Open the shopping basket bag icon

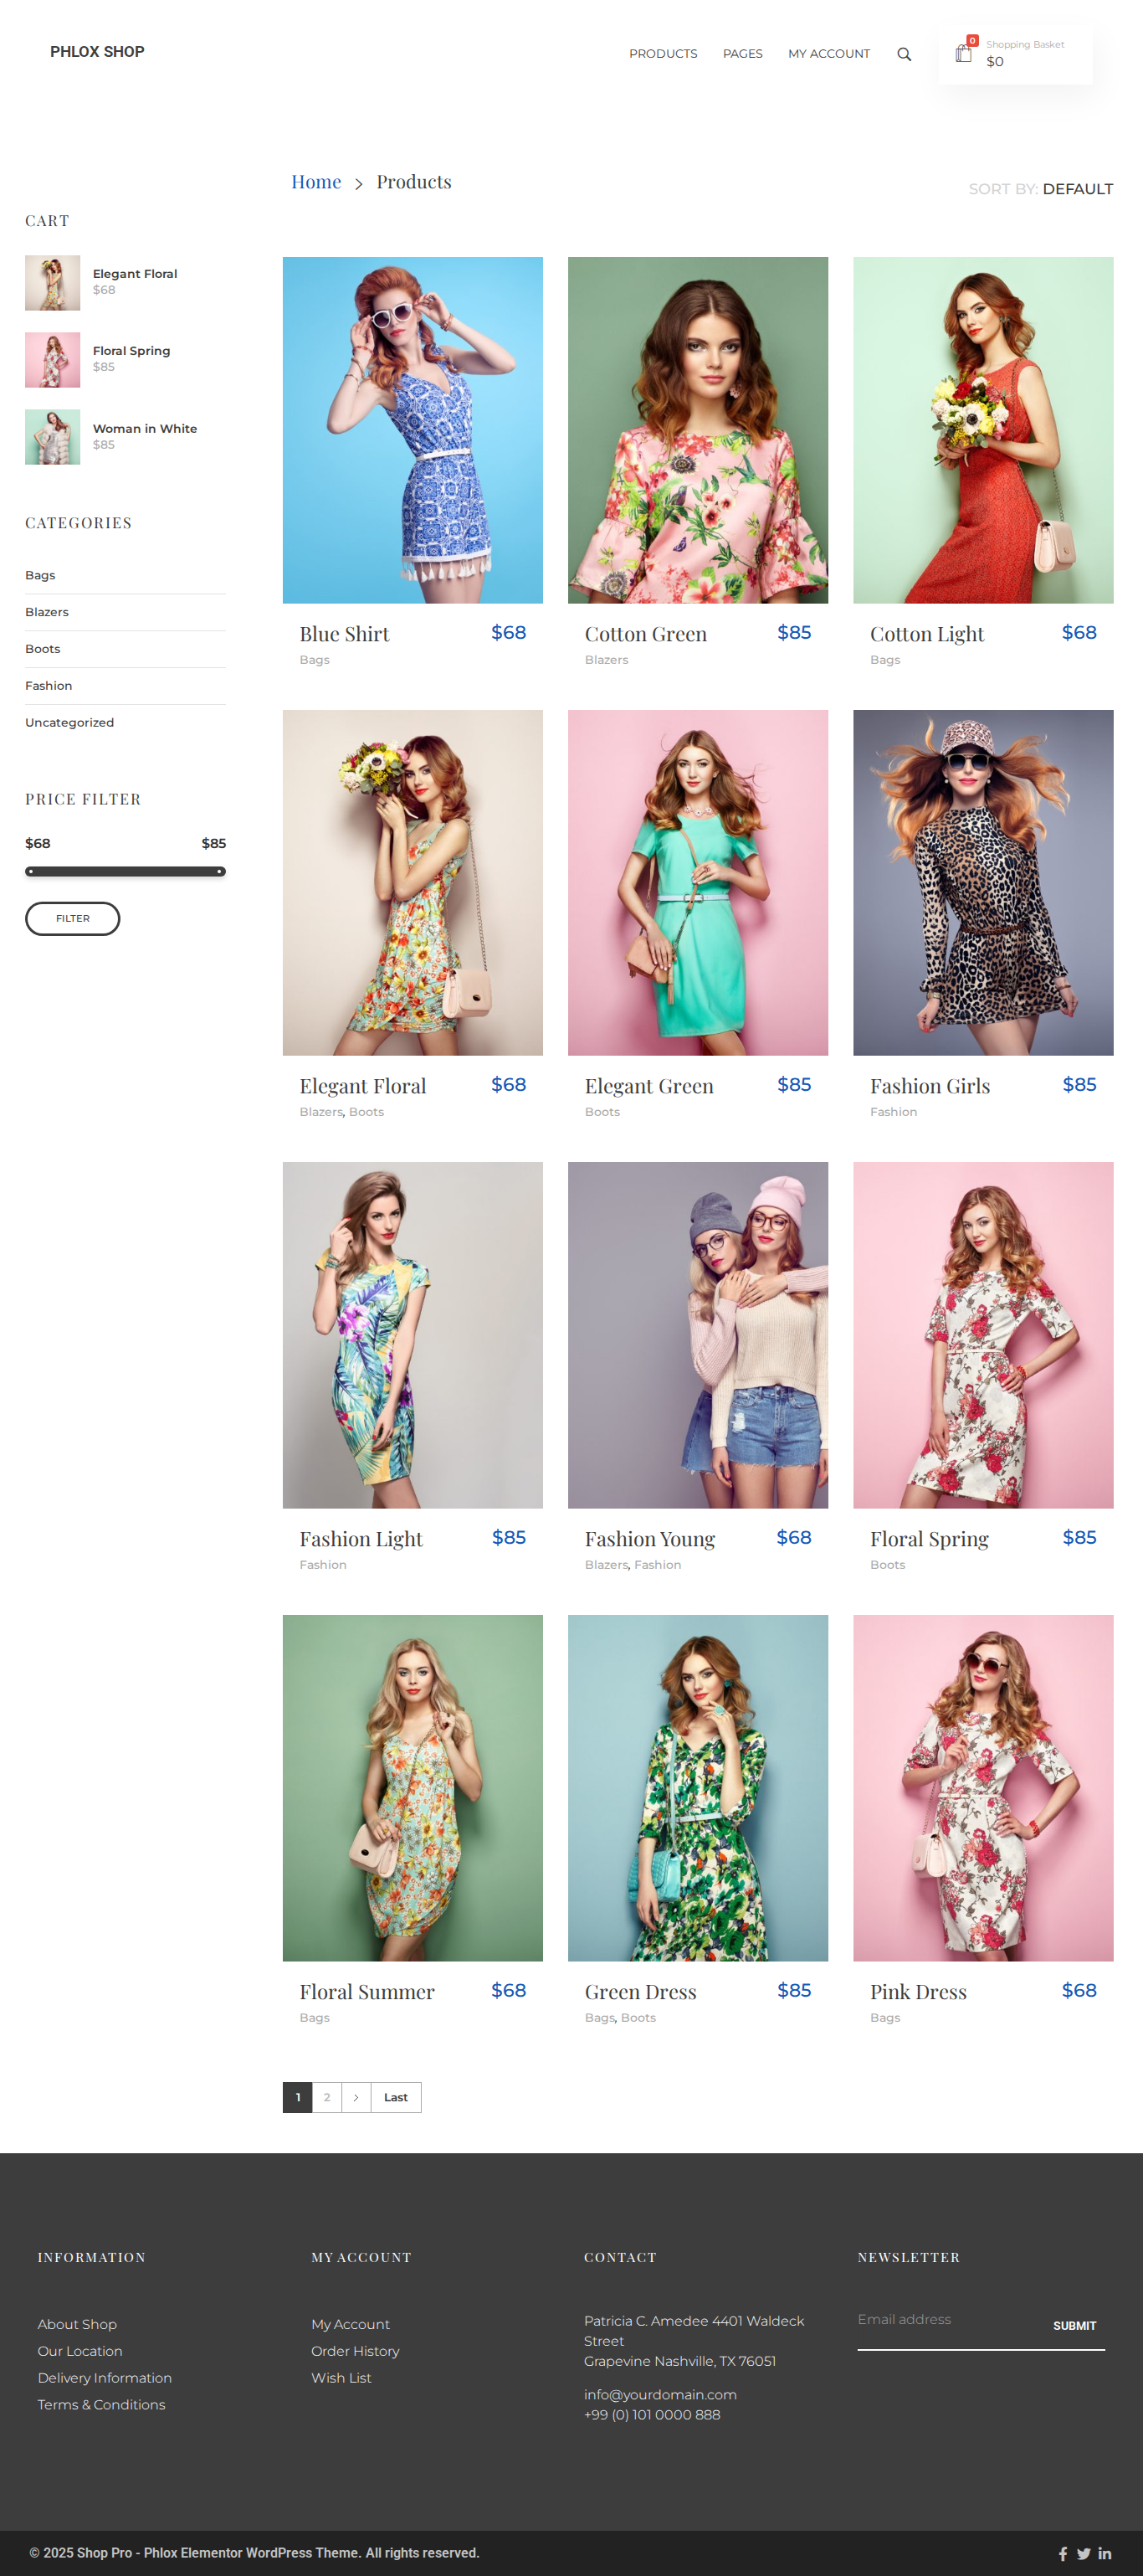(x=963, y=54)
